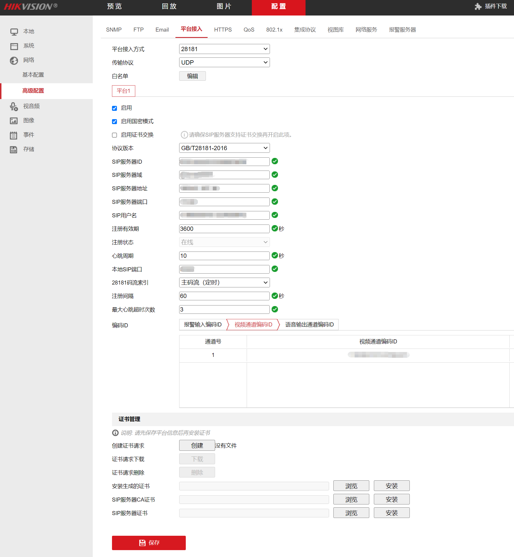Select the 视音频 microphone icon

coord(14,107)
